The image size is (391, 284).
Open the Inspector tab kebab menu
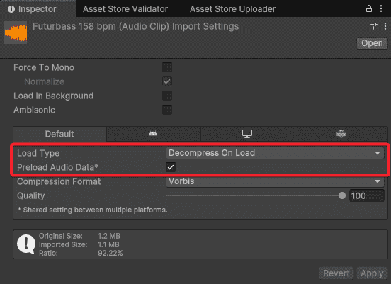pyautogui.click(x=381, y=8)
